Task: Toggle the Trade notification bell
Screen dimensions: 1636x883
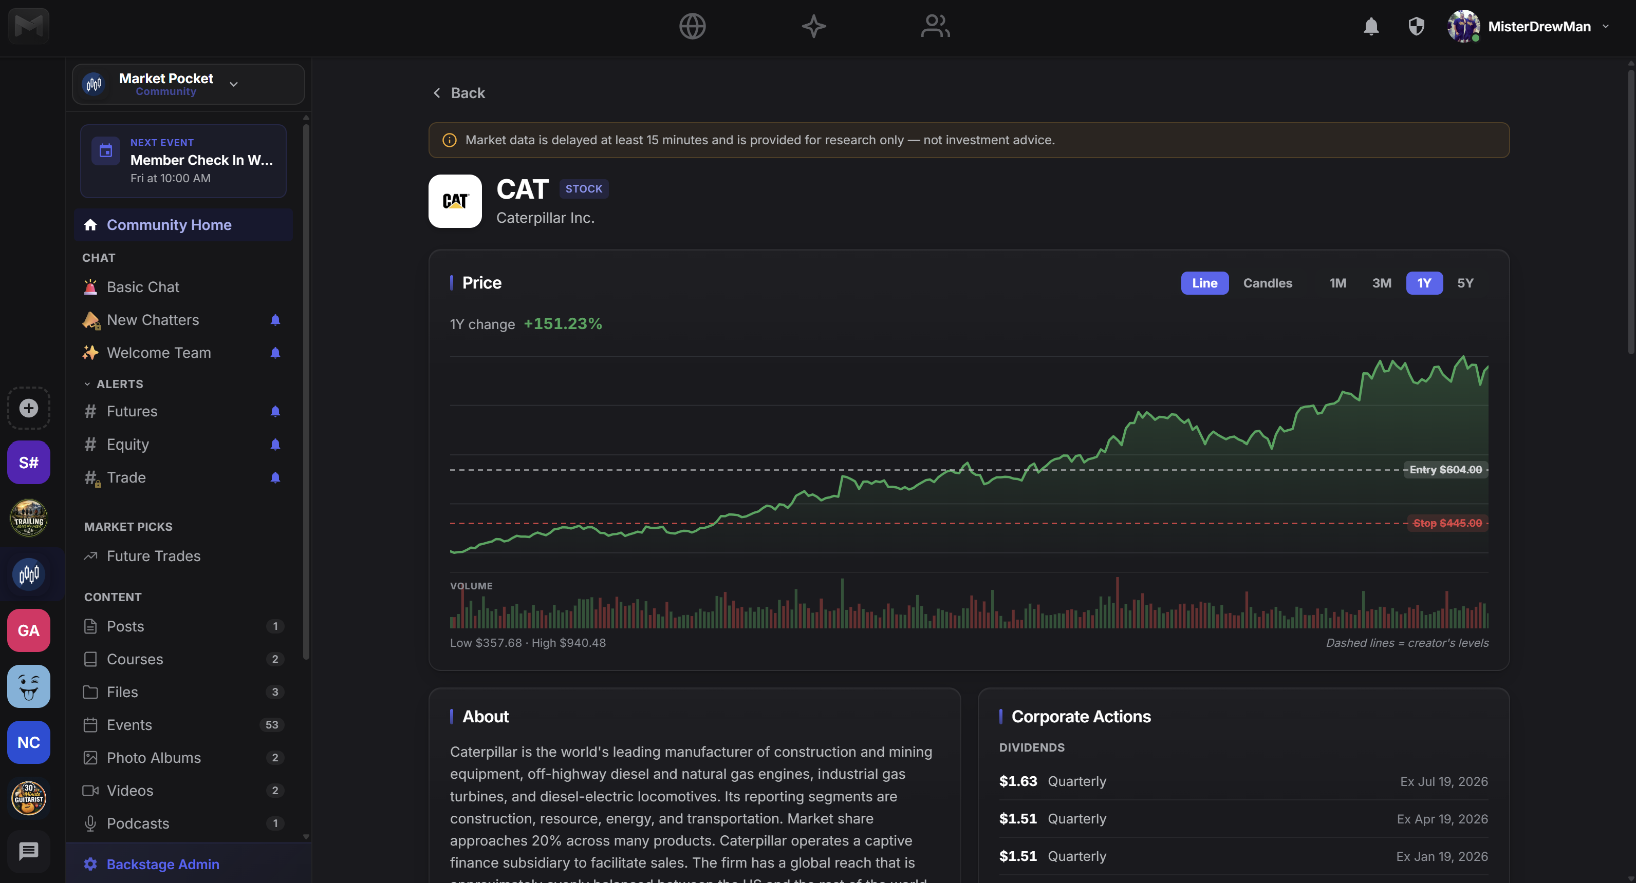Action: pos(275,477)
